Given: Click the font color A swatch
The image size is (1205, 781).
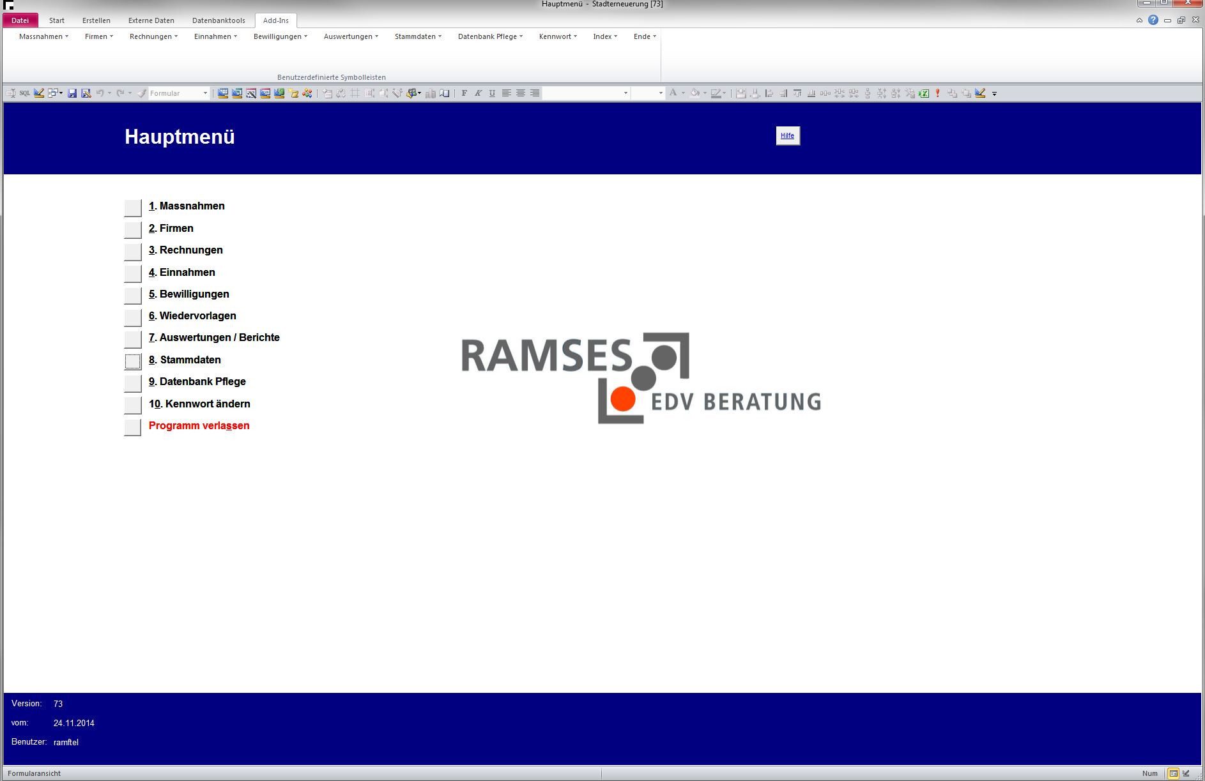Looking at the screenshot, I should coord(673,93).
